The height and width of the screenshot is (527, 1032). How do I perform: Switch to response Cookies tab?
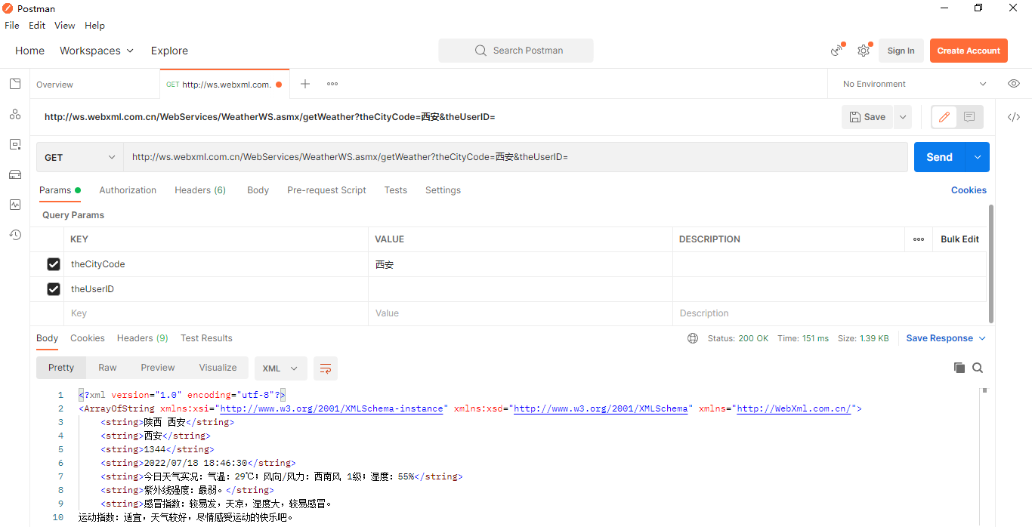pyautogui.click(x=88, y=338)
